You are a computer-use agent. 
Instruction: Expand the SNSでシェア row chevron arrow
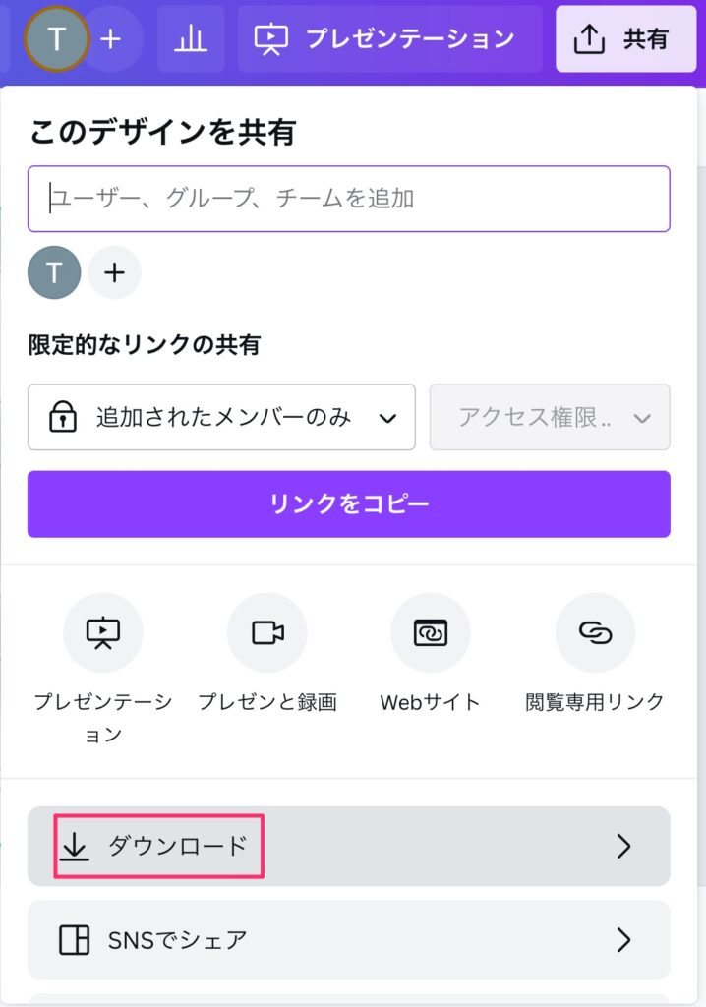point(623,939)
